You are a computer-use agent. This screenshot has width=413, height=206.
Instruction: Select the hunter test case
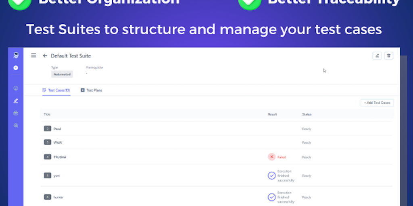(x=58, y=197)
